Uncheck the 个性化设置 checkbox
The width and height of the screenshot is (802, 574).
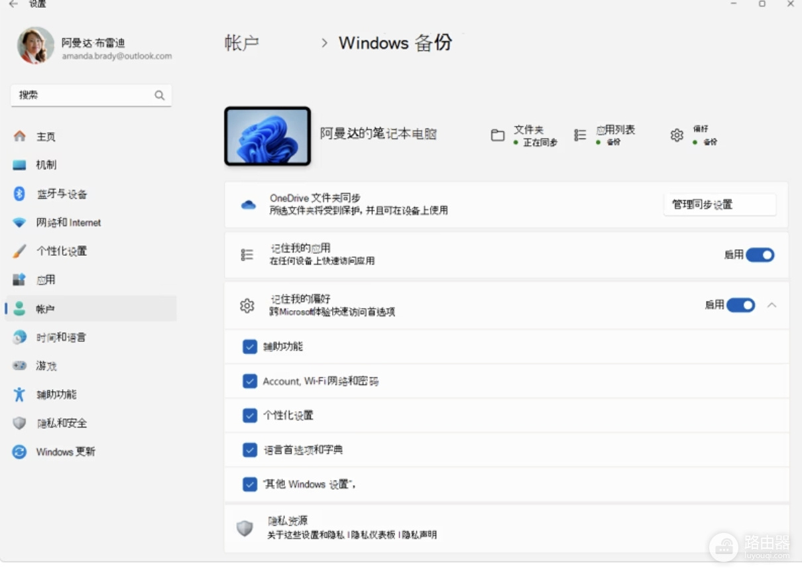click(x=250, y=416)
